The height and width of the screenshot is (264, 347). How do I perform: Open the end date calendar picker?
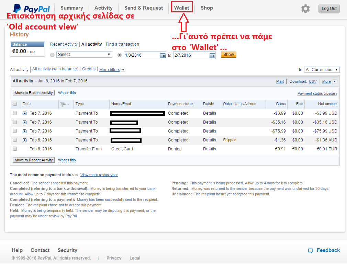pos(212,56)
